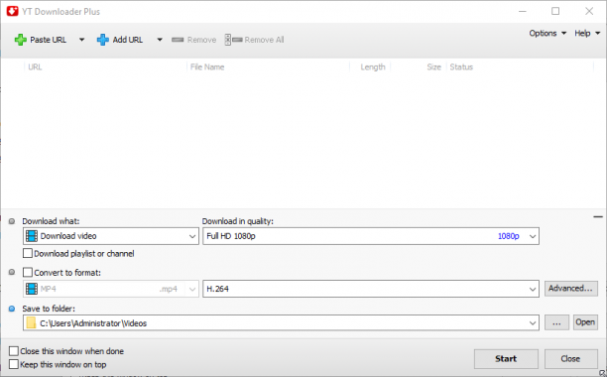Image resolution: width=607 pixels, height=377 pixels.
Task: Click the Start button
Action: [506, 359]
